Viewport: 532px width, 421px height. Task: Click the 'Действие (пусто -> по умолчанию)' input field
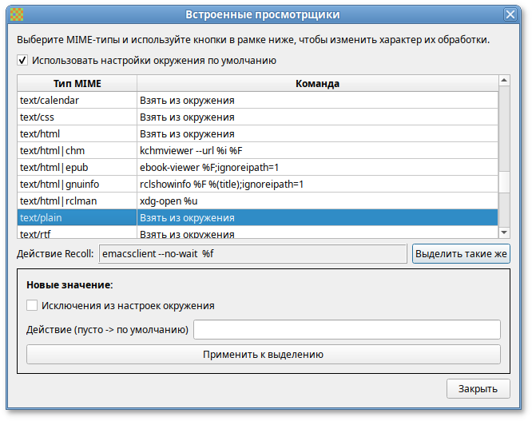click(347, 330)
